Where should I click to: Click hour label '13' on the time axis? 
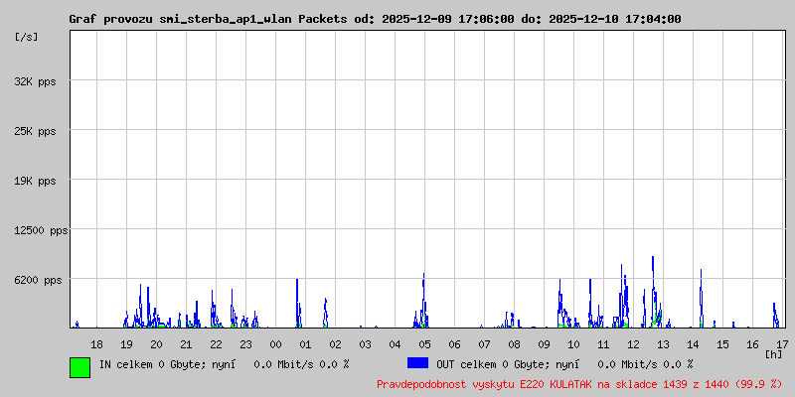pos(663,344)
